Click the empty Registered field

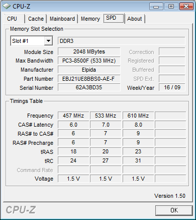coord(172,61)
